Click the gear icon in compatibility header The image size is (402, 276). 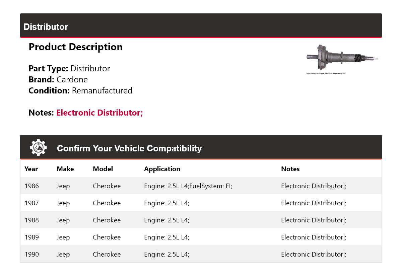tap(39, 148)
